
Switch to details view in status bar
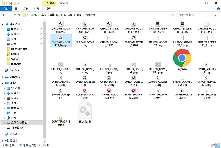tap(213, 145)
